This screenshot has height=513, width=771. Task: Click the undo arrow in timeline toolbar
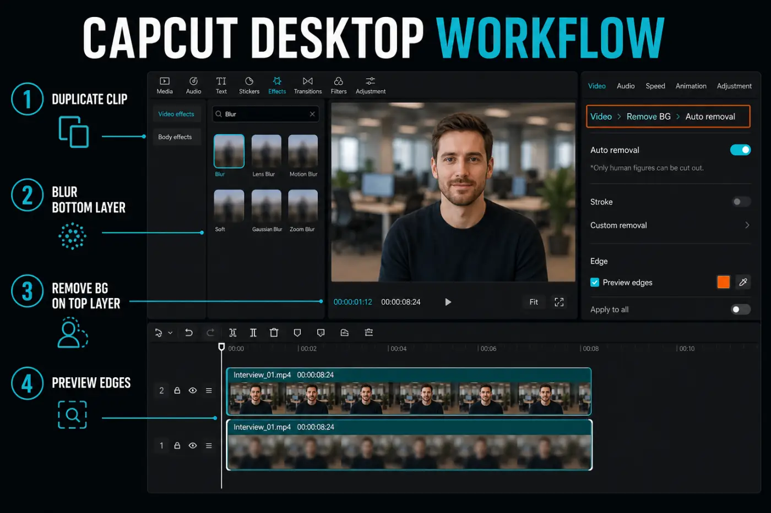tap(188, 333)
